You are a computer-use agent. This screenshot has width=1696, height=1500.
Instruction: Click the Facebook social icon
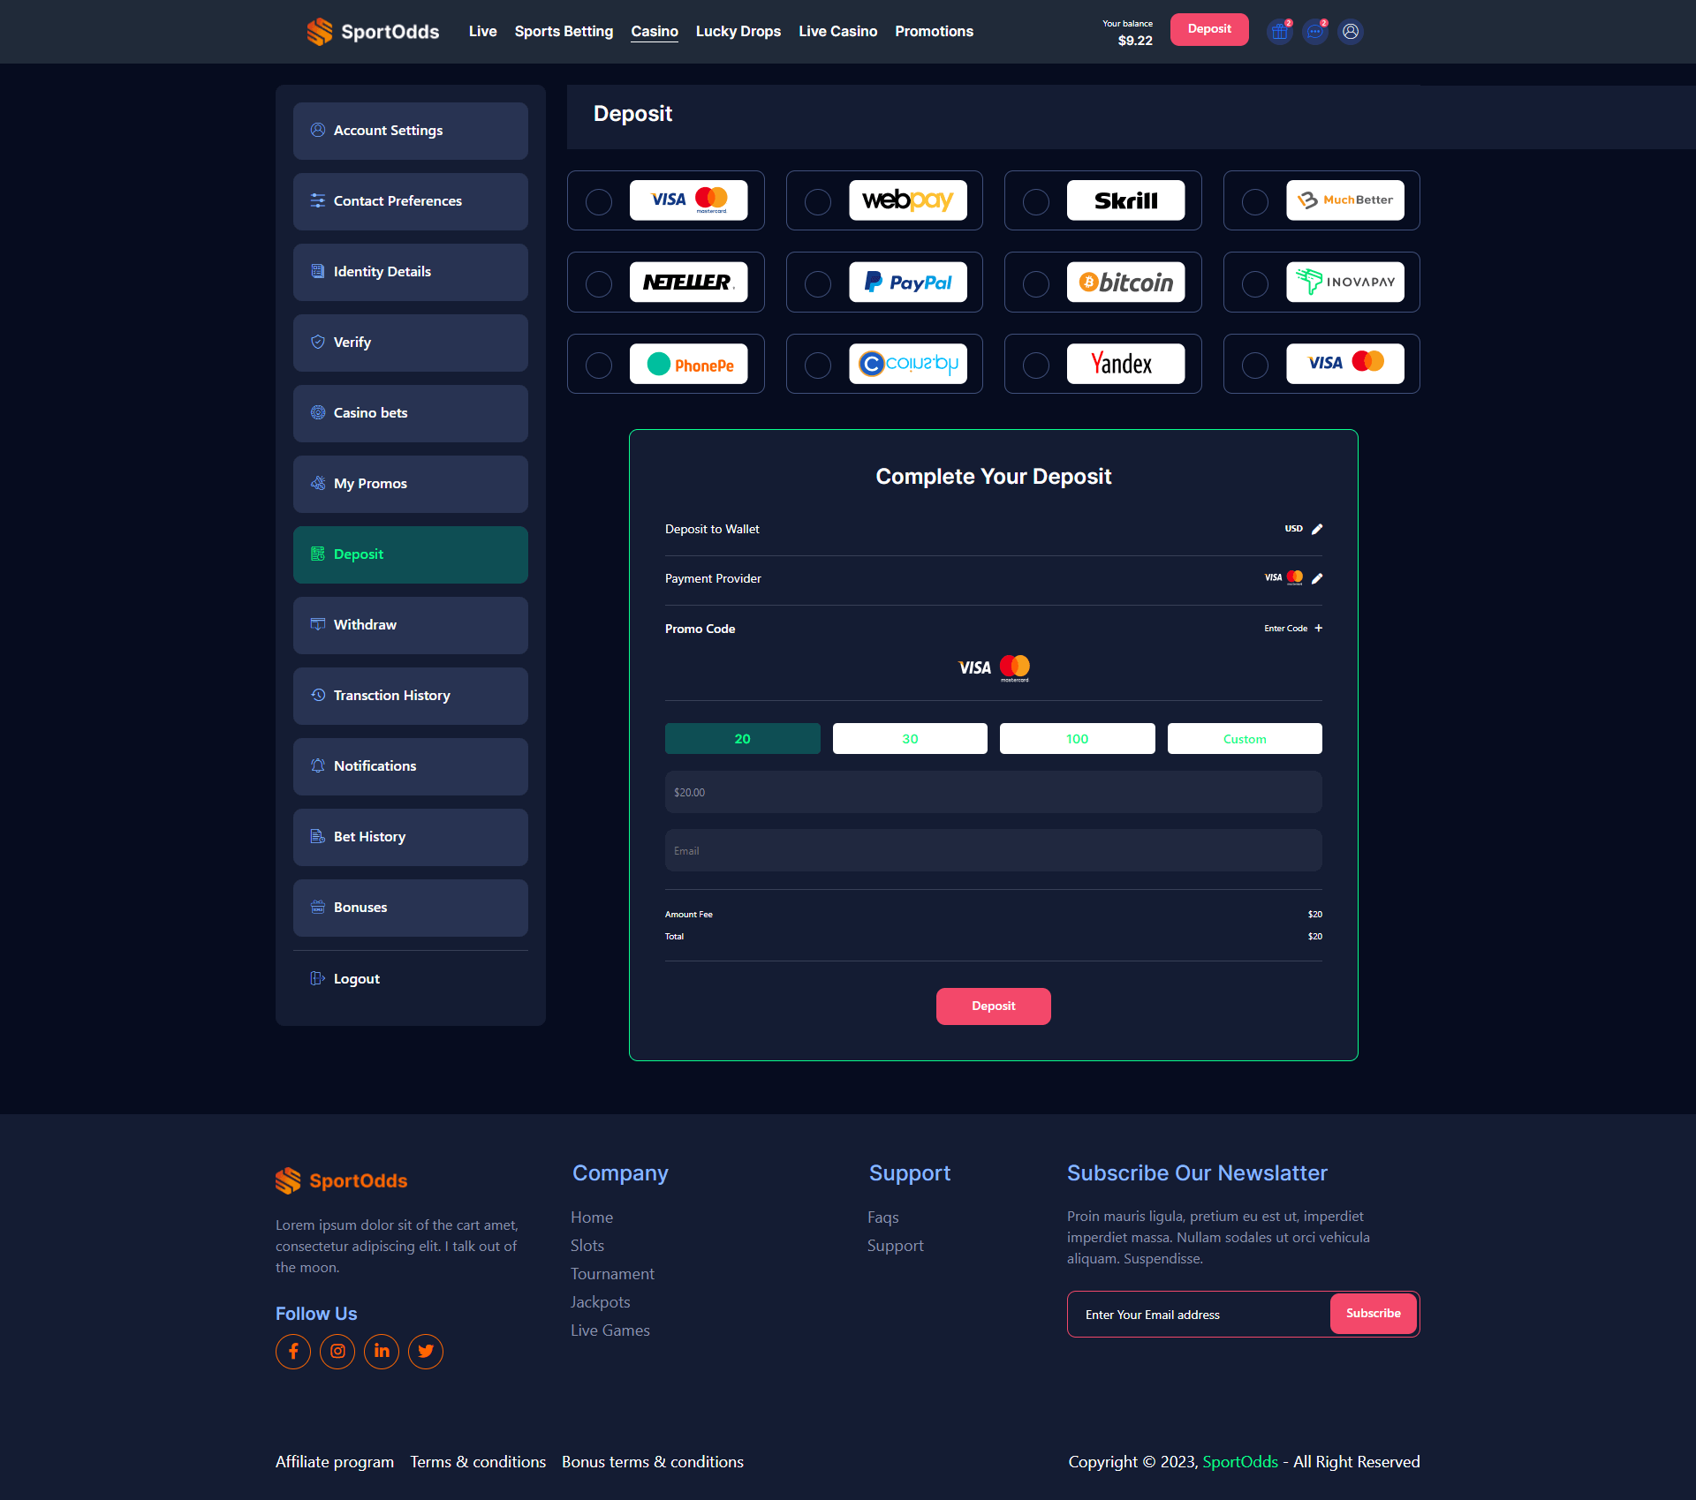point(293,1351)
